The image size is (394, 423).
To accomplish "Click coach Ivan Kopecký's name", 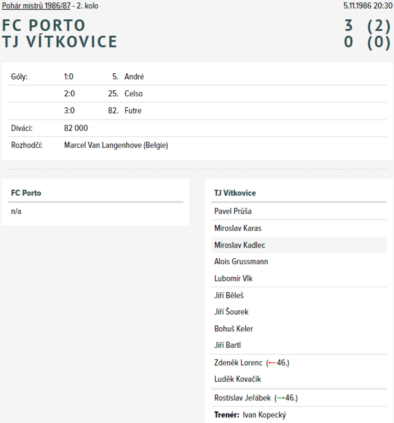I will pyautogui.click(x=264, y=415).
